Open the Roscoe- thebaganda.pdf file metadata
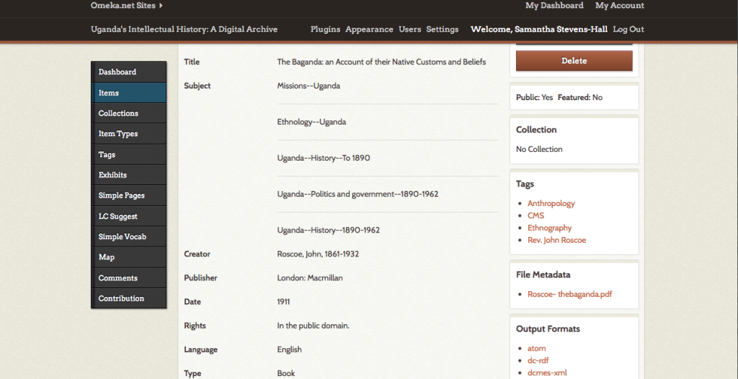Viewport: 738px width, 379px height. click(x=569, y=294)
